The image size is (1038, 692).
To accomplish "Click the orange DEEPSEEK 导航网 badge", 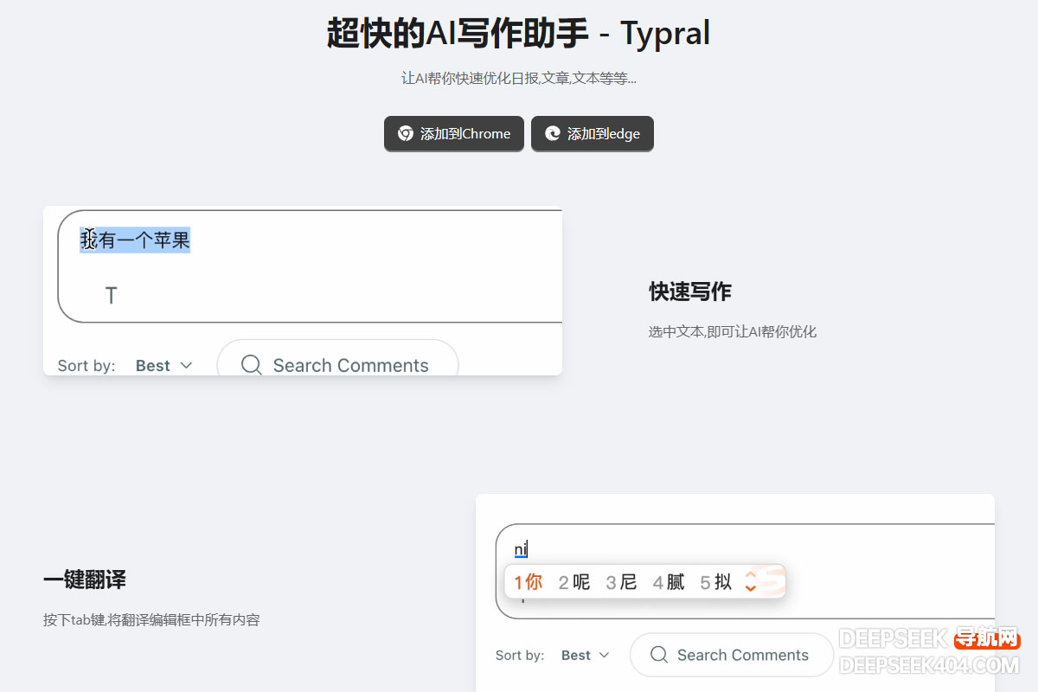I will [x=987, y=639].
